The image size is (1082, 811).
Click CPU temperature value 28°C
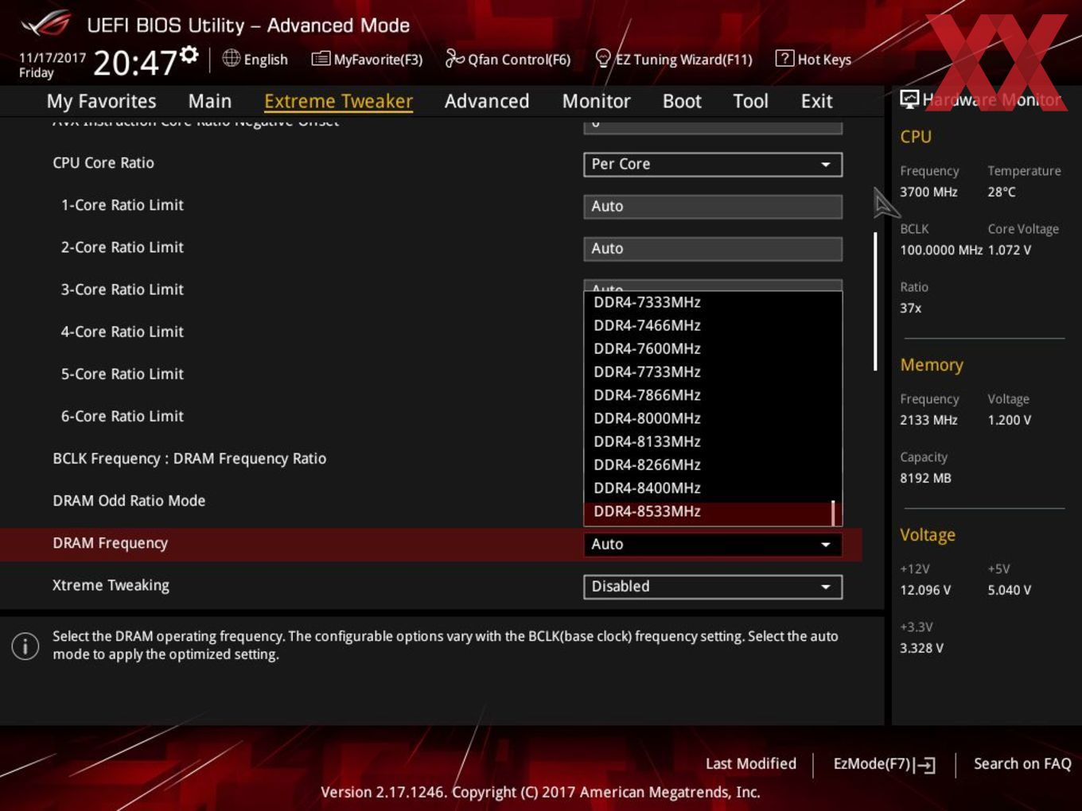pos(1002,192)
